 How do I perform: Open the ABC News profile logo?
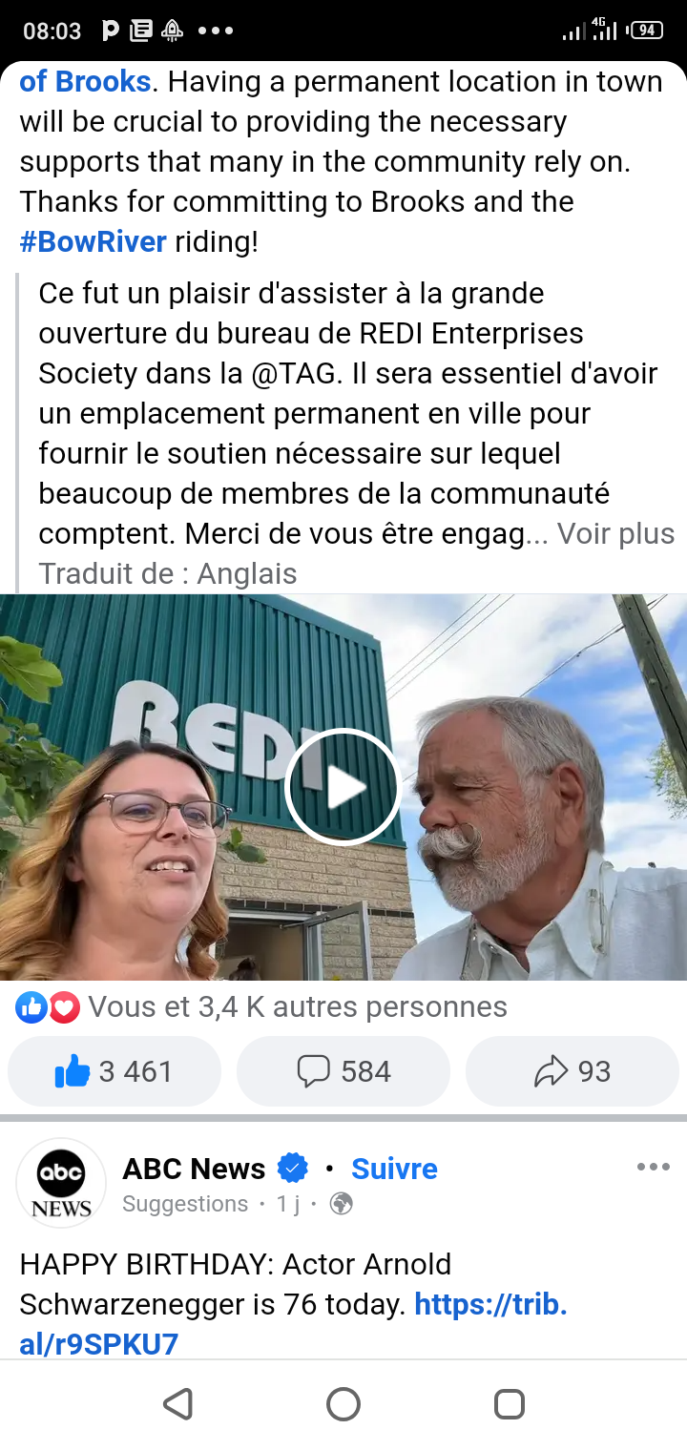(61, 1184)
